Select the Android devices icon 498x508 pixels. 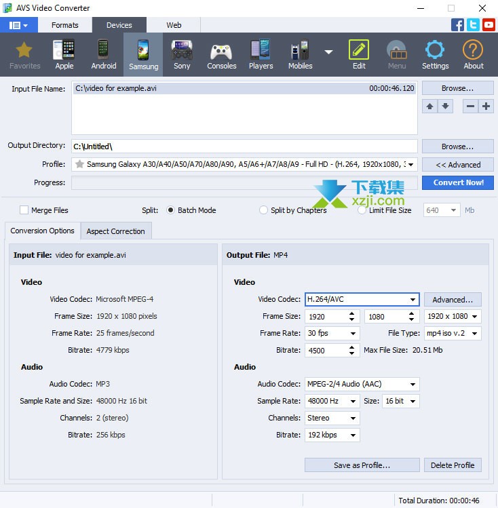point(104,54)
